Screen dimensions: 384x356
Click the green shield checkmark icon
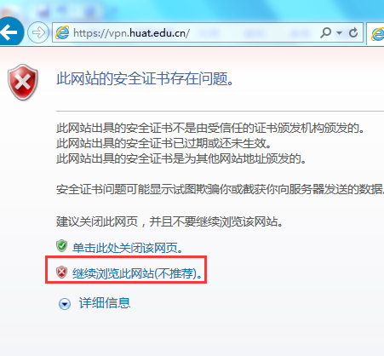(x=61, y=246)
